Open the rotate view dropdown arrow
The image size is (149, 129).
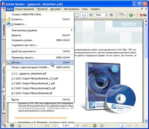point(124,15)
